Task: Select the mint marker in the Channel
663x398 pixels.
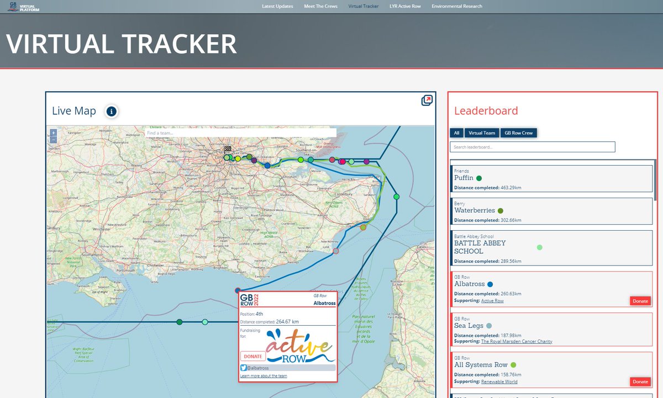Action: pyautogui.click(x=205, y=322)
